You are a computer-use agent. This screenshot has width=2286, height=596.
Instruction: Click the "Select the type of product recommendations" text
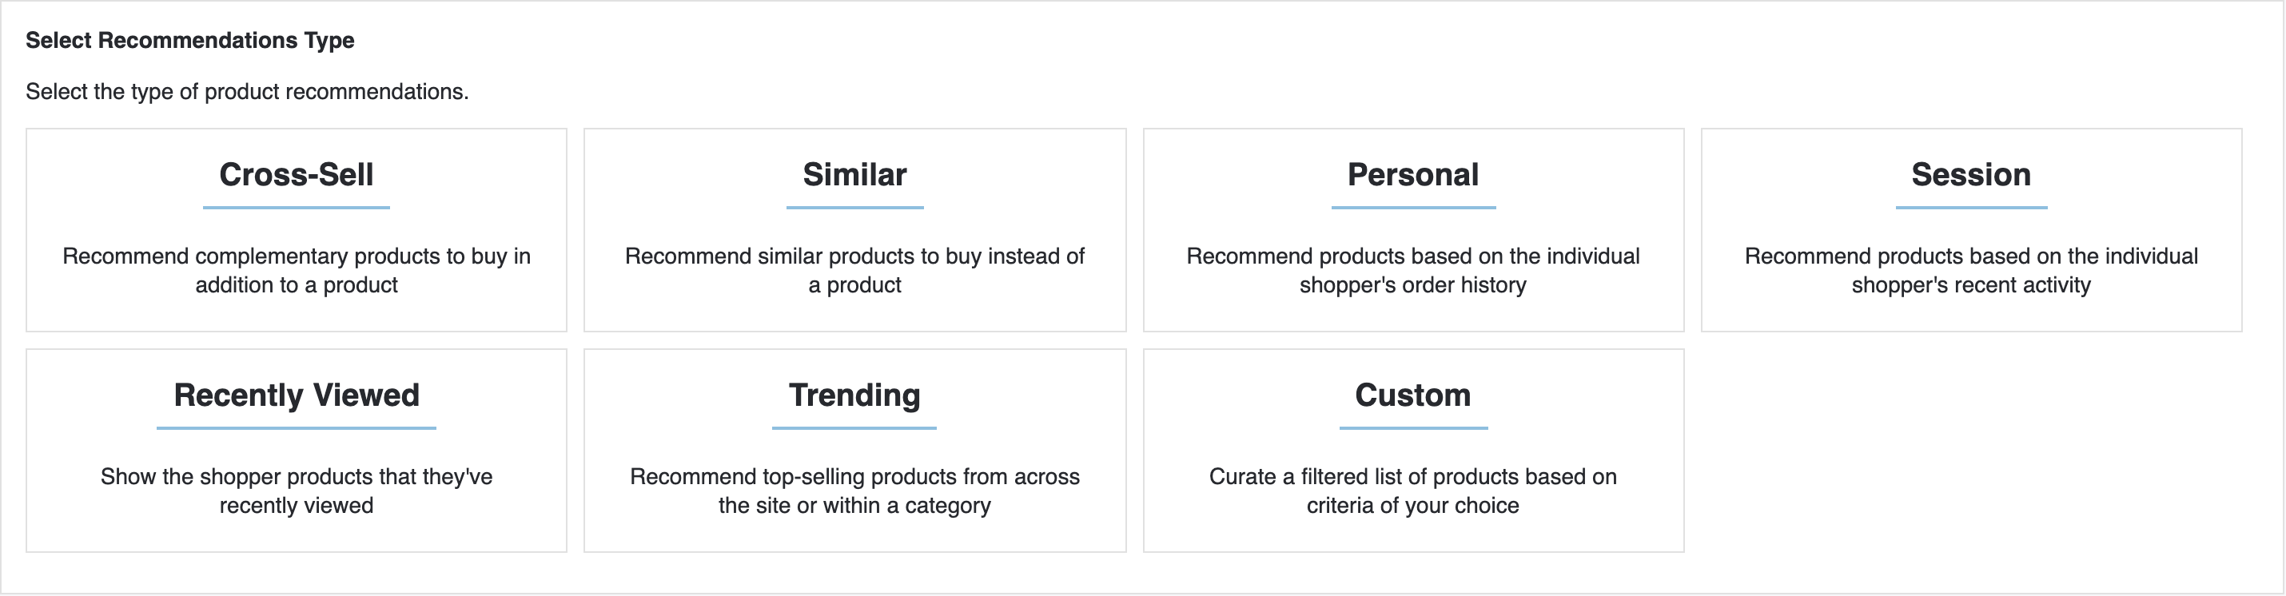click(x=247, y=92)
